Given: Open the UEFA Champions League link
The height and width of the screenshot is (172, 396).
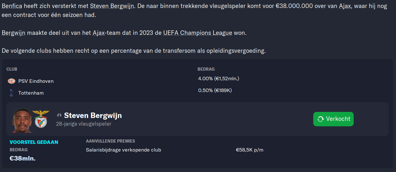Looking at the screenshot, I should pos(198,33).
